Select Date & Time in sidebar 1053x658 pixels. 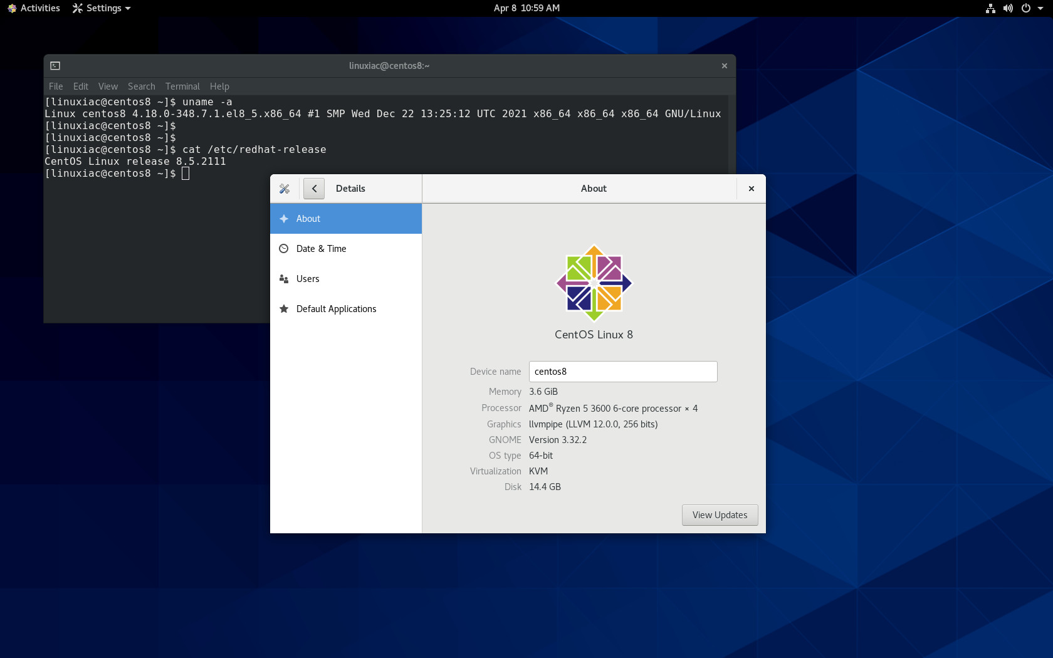tap(346, 249)
